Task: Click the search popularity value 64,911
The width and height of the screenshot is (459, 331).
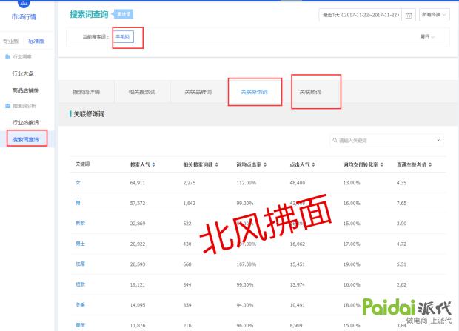Action: pyautogui.click(x=138, y=183)
